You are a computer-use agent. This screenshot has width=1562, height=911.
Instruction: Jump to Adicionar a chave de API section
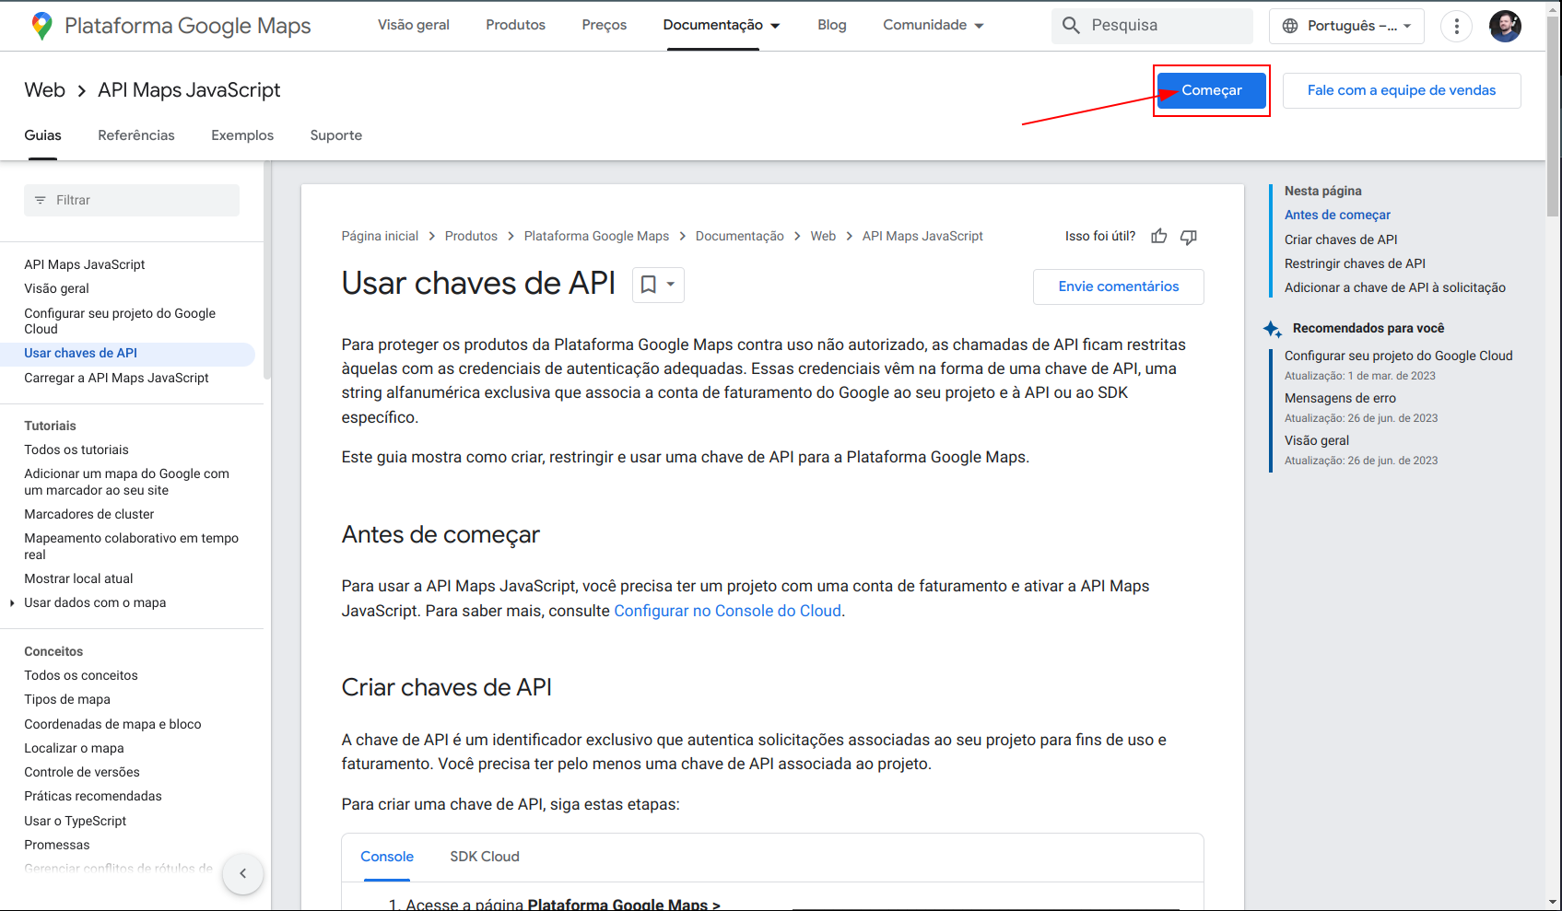coord(1395,288)
